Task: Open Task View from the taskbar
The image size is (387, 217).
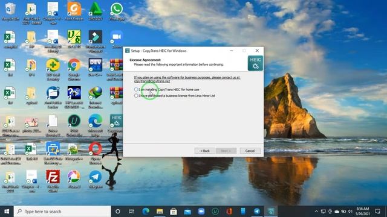Action: coord(131,212)
